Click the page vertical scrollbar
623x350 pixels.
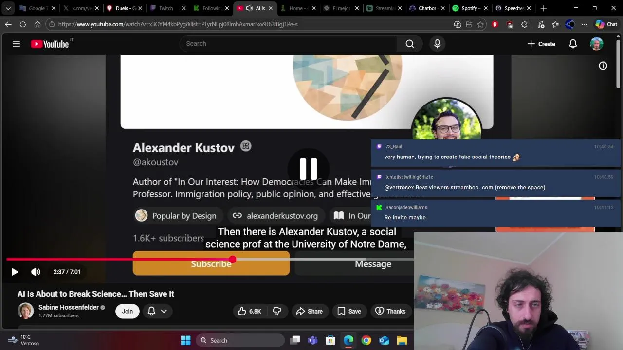coord(619,63)
